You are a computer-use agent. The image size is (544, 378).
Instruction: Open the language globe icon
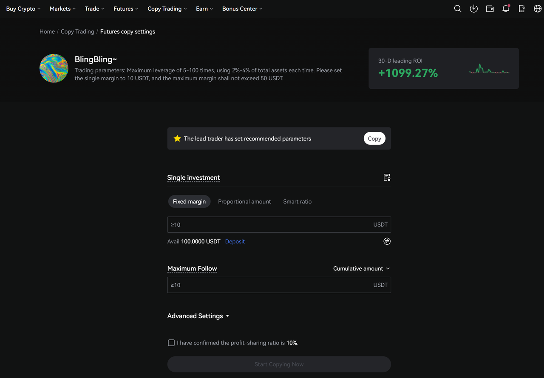537,8
